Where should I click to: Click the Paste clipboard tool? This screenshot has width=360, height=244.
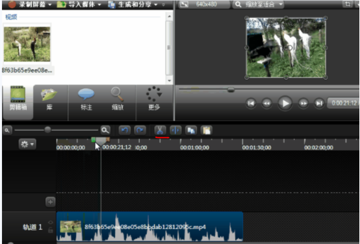[x=206, y=130]
